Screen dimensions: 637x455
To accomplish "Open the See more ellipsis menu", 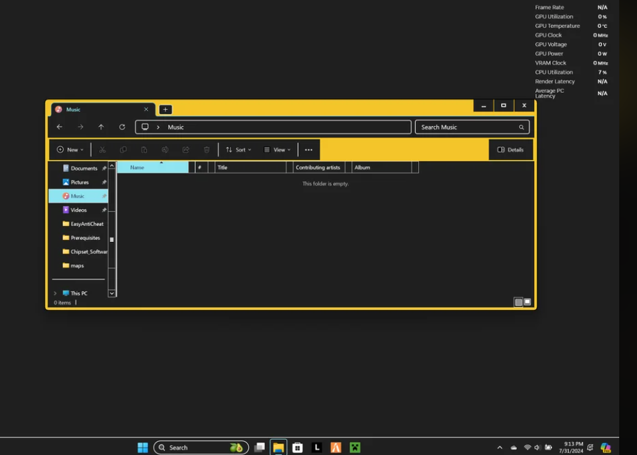I will pos(308,150).
